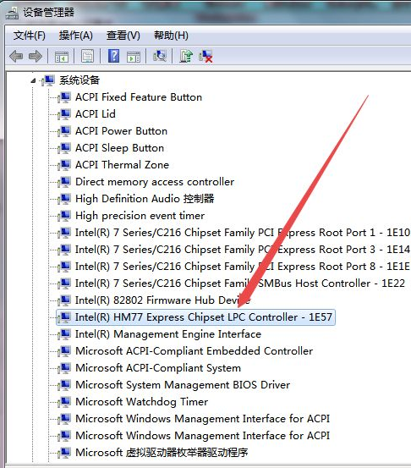Screen dimensions: 411x468
Task: Click icon beside ACPI Power Button
Action: [x=64, y=131]
